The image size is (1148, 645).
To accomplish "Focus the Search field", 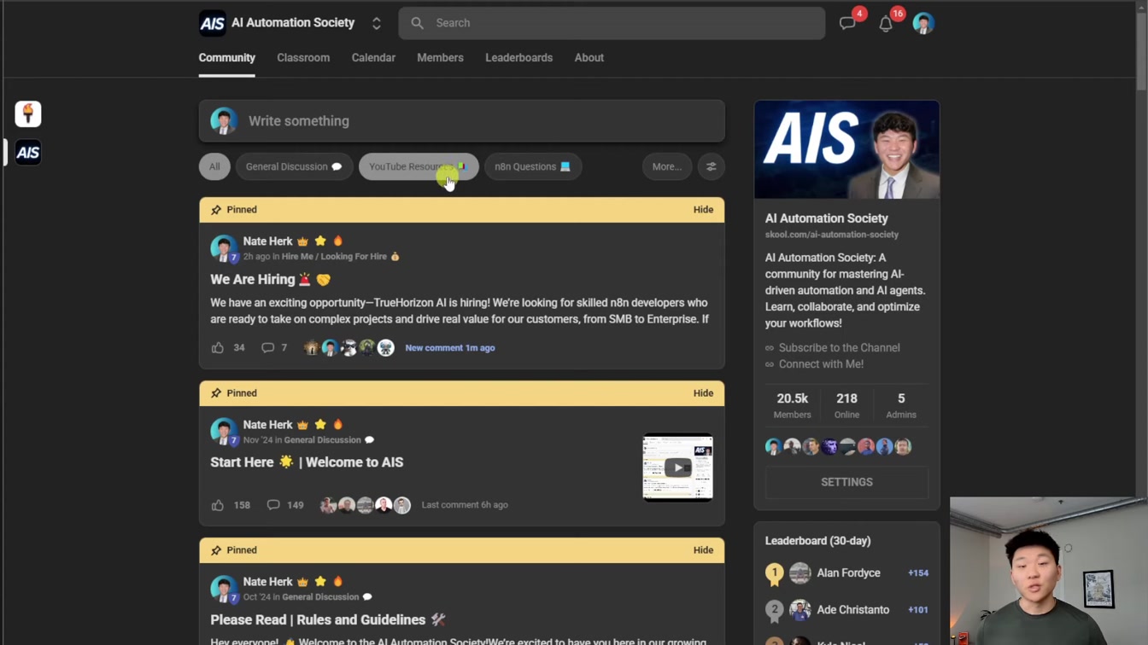I will coord(612,23).
